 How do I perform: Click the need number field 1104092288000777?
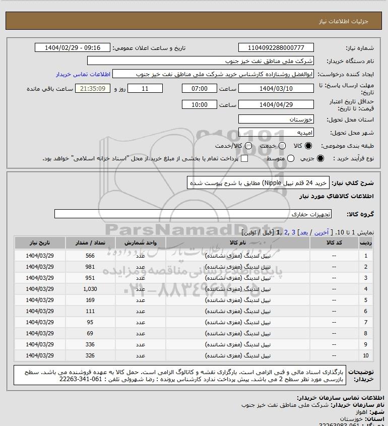pyautogui.click(x=276, y=47)
